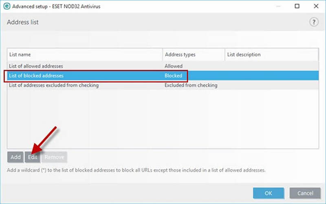This screenshot has width=326, height=204.
Task: Select List of blocked addresses row
Action: [x=163, y=76]
